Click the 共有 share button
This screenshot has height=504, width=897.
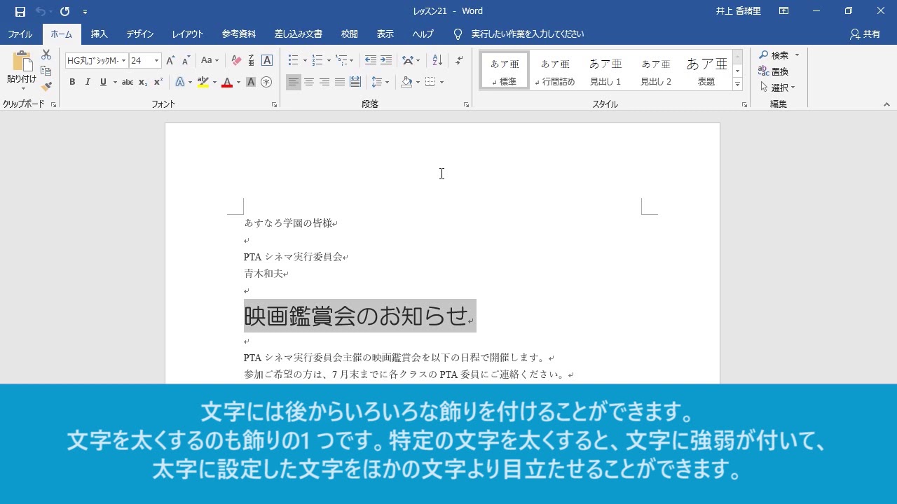865,34
